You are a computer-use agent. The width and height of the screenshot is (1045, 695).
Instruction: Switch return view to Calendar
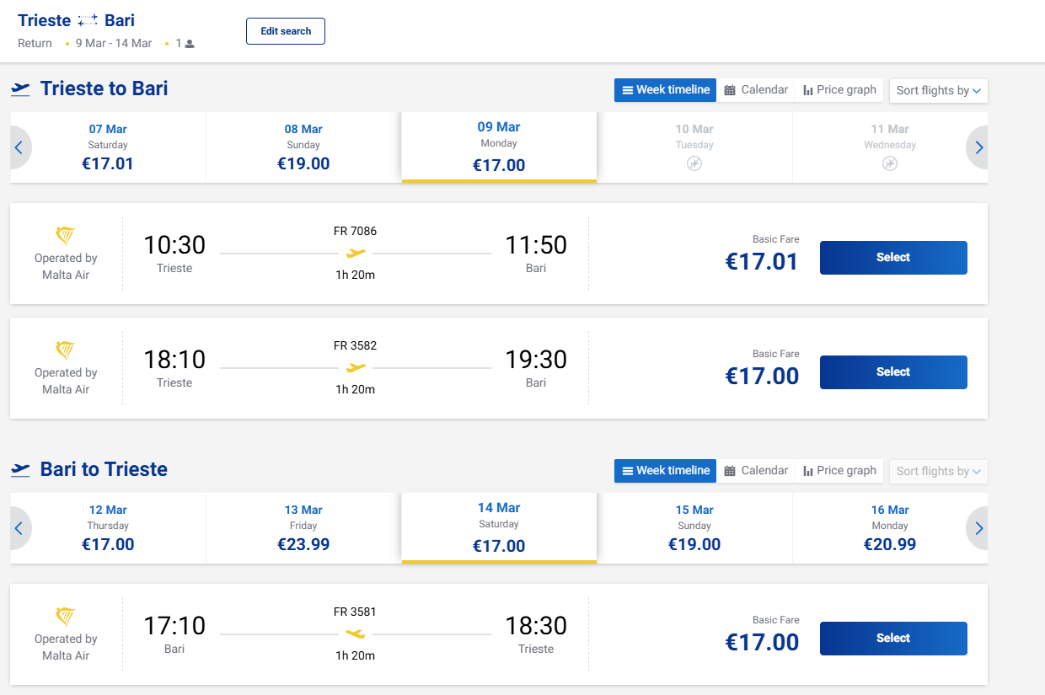click(x=756, y=471)
